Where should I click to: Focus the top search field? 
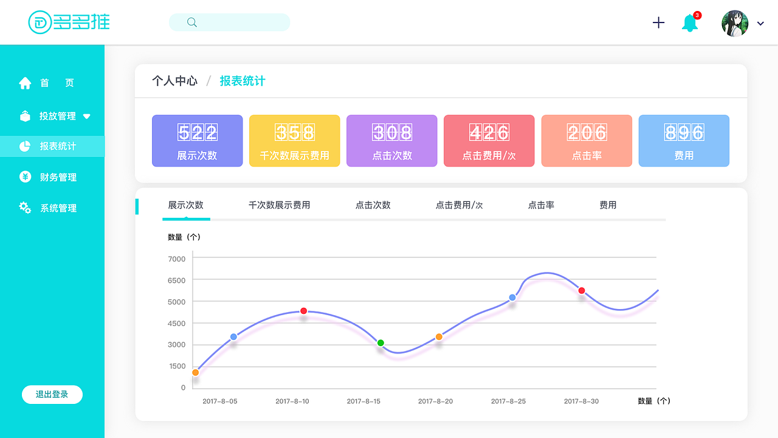pyautogui.click(x=229, y=23)
